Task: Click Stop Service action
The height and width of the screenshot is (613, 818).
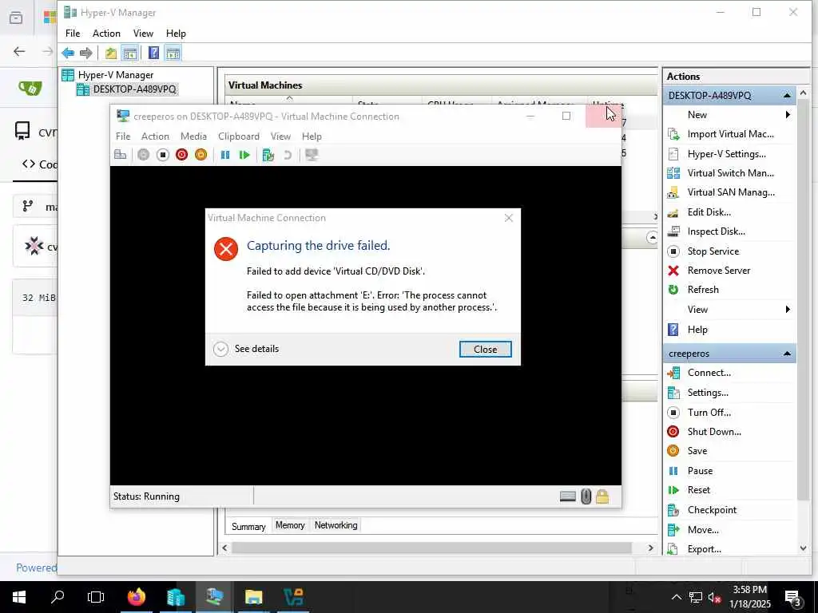Action: tap(713, 251)
